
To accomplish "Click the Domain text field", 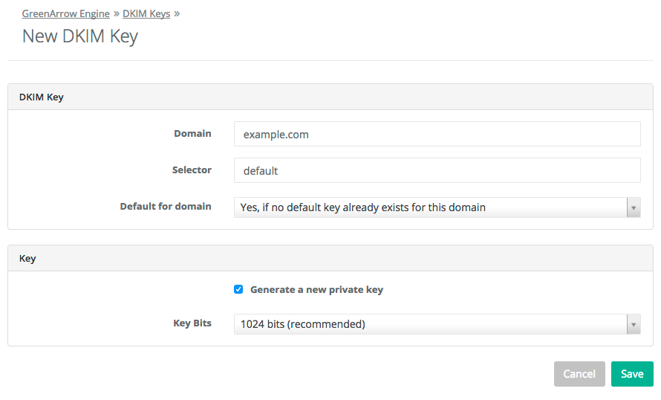I will (437, 135).
